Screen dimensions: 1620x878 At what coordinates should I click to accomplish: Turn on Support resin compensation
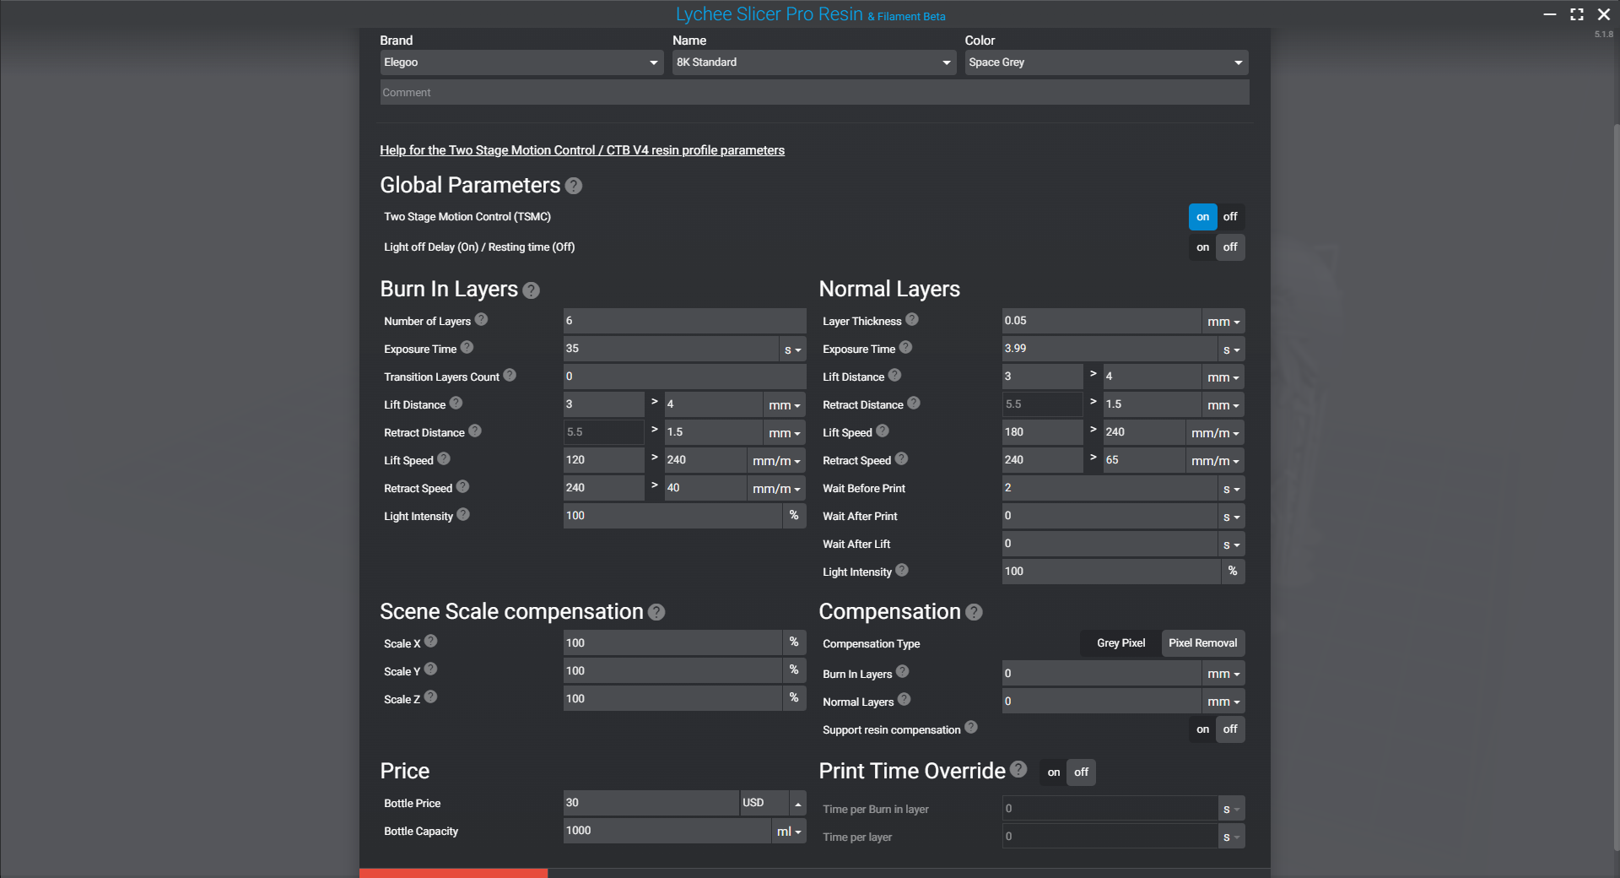[1202, 729]
